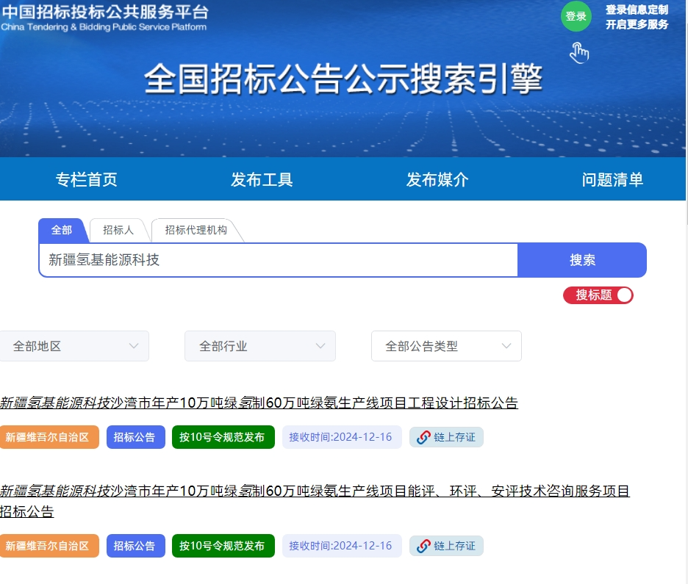Click 登录信息定制 开启更多服务 text
This screenshot has width=688, height=584.
(637, 17)
